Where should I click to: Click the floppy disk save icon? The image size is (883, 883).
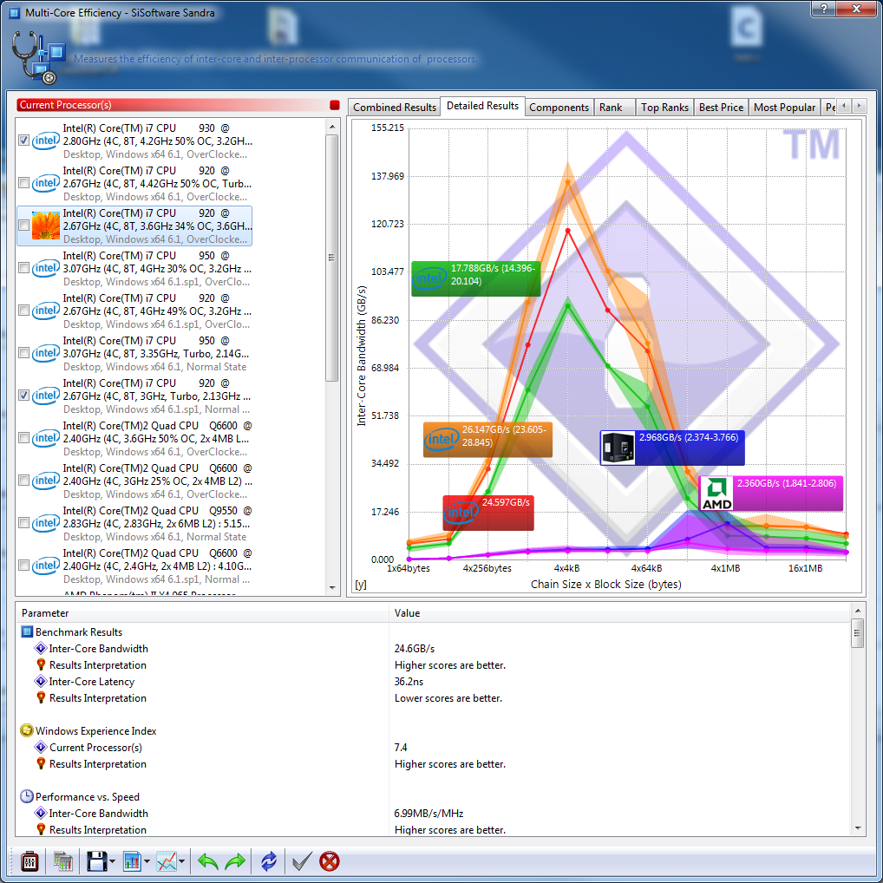click(97, 861)
